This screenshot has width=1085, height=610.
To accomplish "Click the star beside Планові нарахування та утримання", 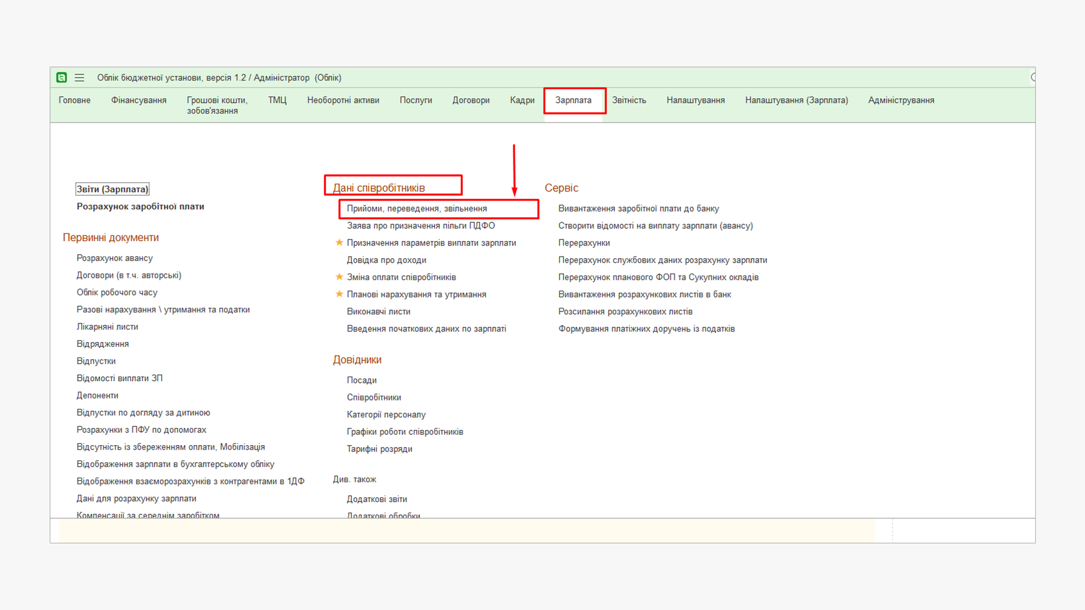I will click(339, 294).
